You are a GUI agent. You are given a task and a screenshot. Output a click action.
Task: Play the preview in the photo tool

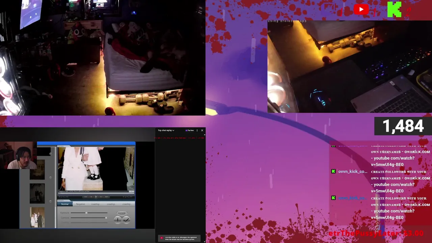[96, 197]
